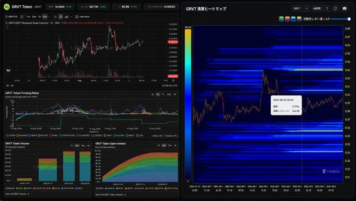Open the Indicators menu
This screenshot has width=356, height=201.
[82, 17]
